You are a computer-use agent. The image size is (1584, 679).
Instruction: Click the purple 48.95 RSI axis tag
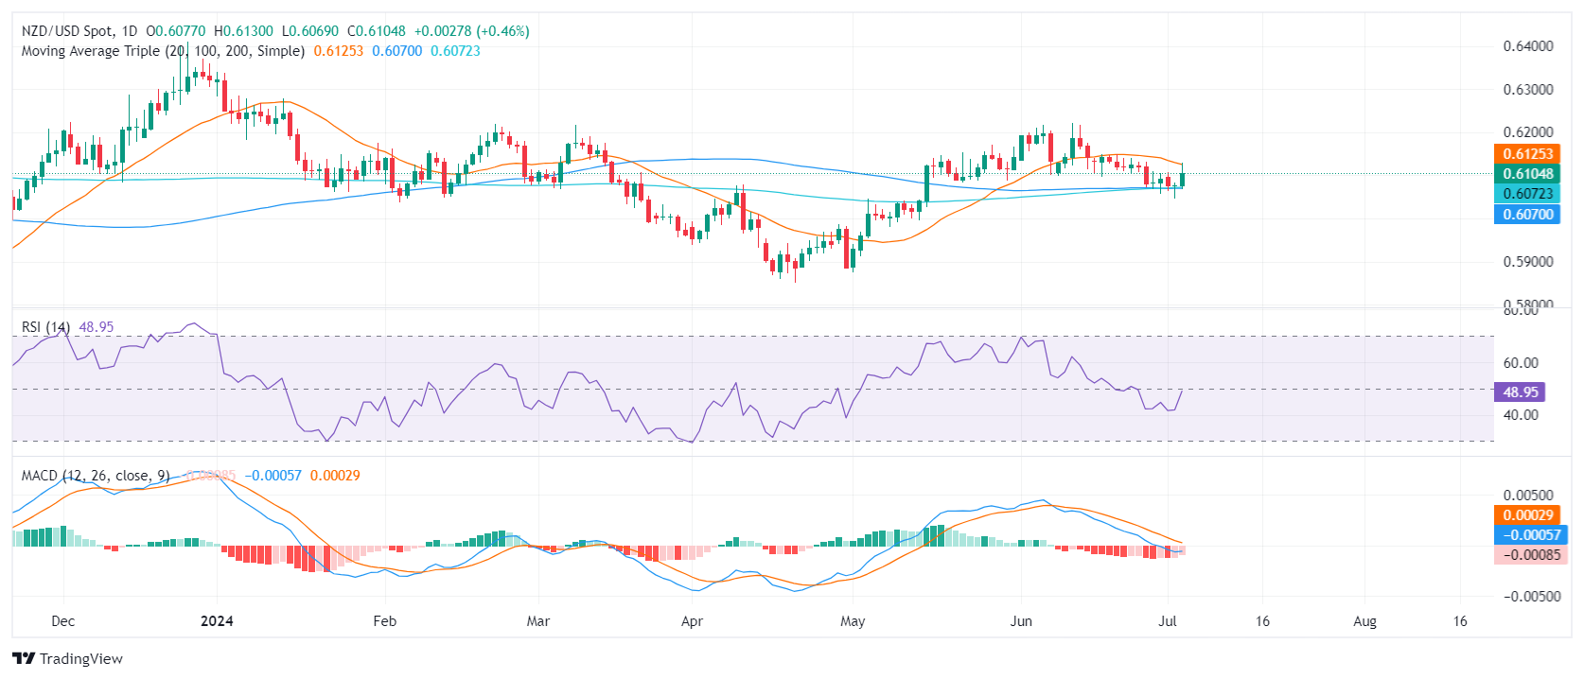pyautogui.click(x=1521, y=392)
